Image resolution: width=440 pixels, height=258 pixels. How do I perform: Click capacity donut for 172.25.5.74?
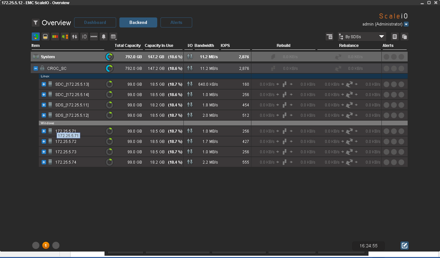[110, 162]
